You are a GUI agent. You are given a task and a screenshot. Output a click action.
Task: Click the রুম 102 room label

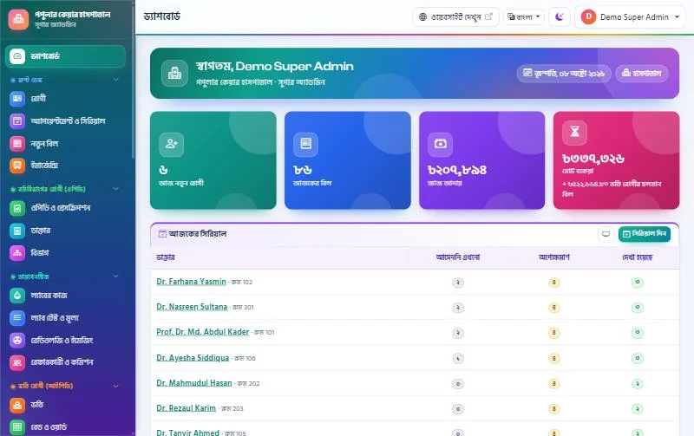click(242, 282)
